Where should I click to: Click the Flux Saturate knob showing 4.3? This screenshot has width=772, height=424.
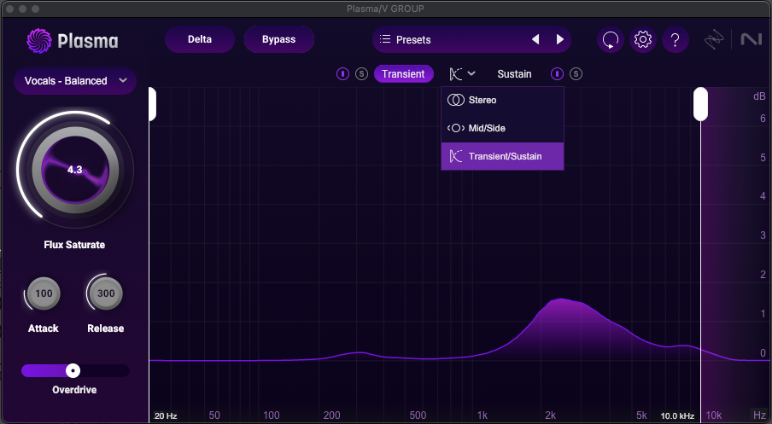pyautogui.click(x=75, y=170)
